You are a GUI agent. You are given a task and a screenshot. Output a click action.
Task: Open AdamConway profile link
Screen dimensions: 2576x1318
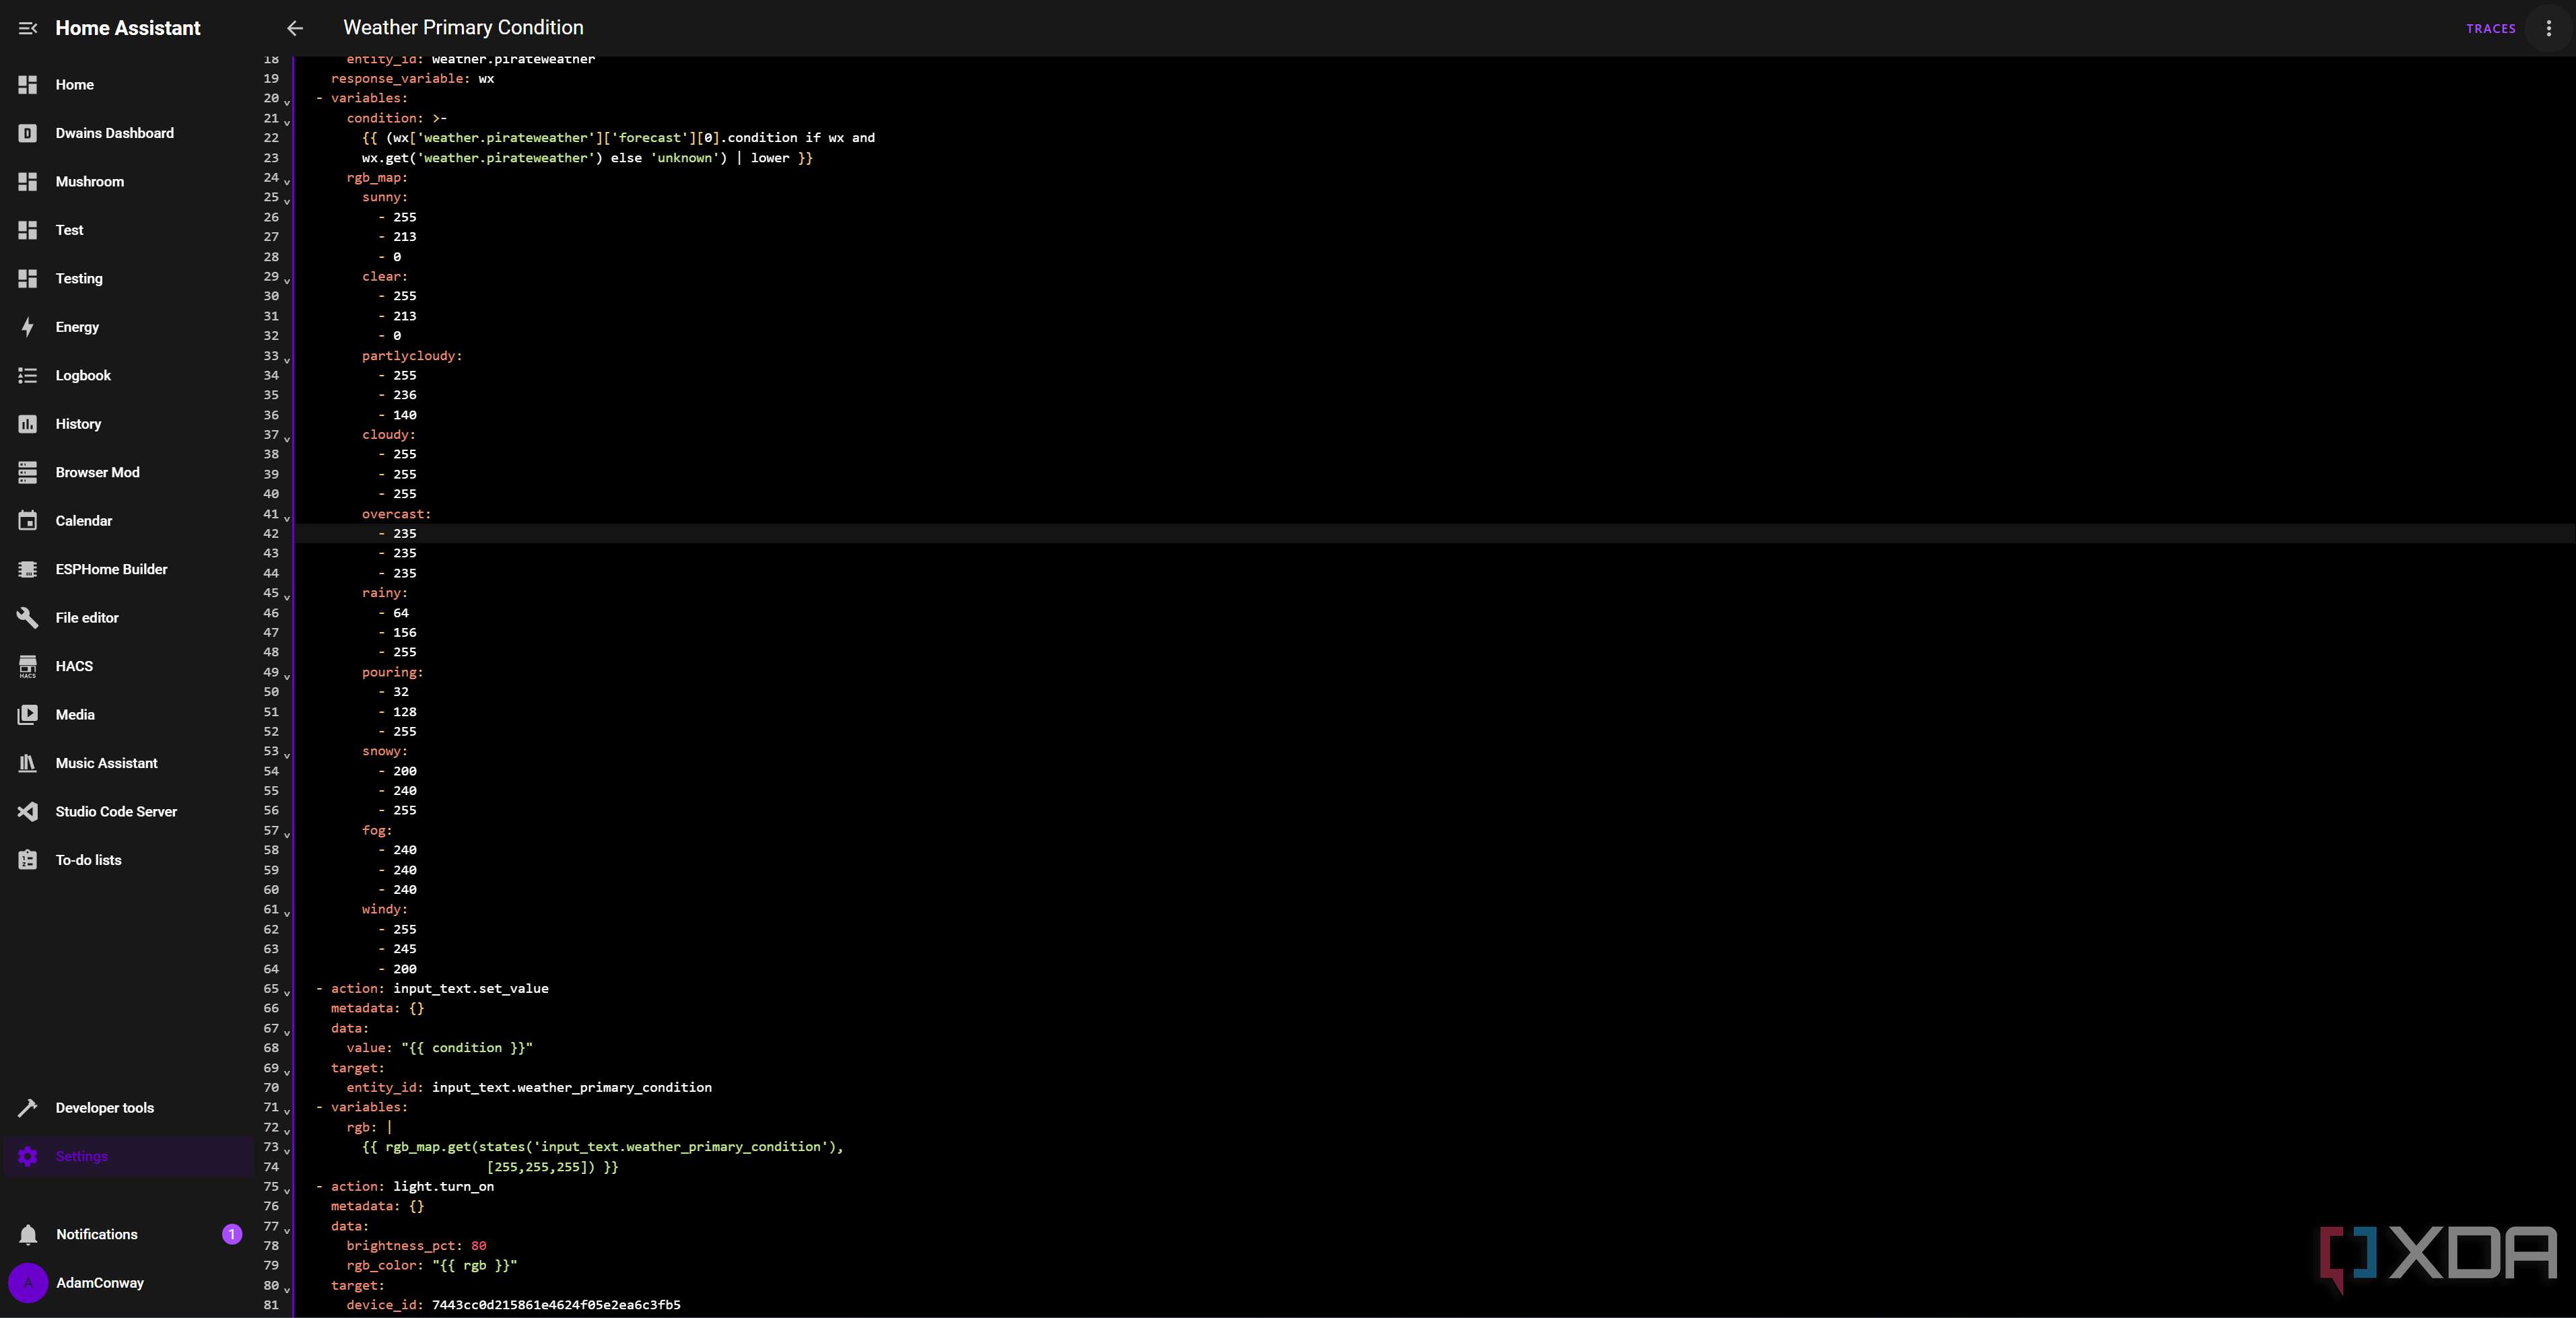(x=100, y=1283)
